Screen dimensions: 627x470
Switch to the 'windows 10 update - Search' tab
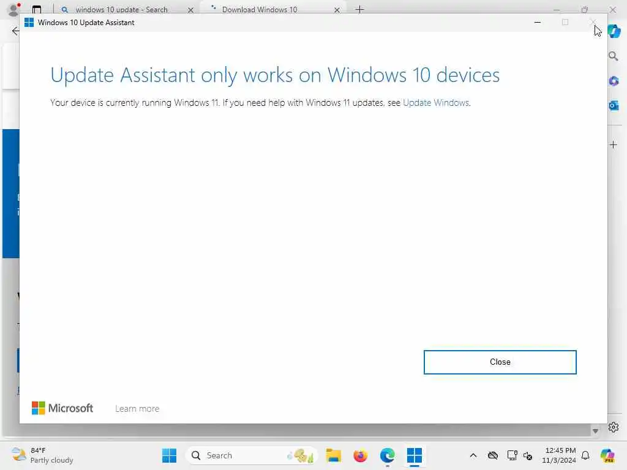click(x=121, y=9)
